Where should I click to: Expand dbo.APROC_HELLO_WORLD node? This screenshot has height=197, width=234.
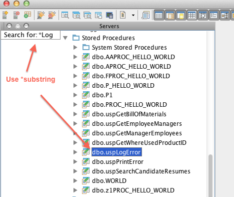[75, 67]
